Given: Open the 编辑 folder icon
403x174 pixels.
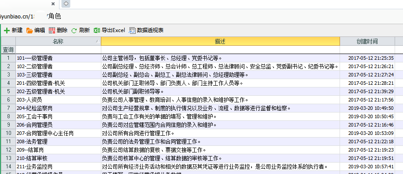Looking at the screenshot, I should coord(30,30).
